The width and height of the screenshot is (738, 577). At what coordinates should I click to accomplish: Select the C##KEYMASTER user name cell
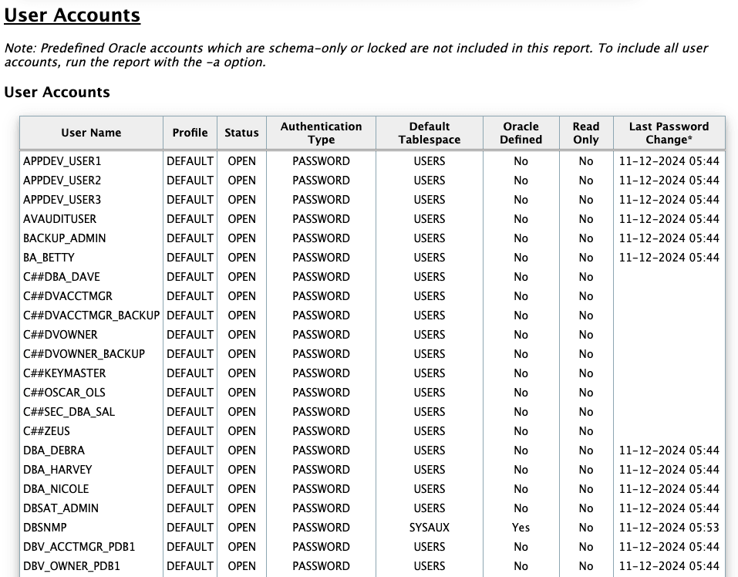tap(64, 373)
